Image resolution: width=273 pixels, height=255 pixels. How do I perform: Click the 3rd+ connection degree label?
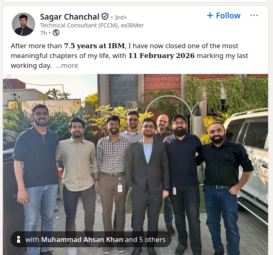click(x=121, y=18)
